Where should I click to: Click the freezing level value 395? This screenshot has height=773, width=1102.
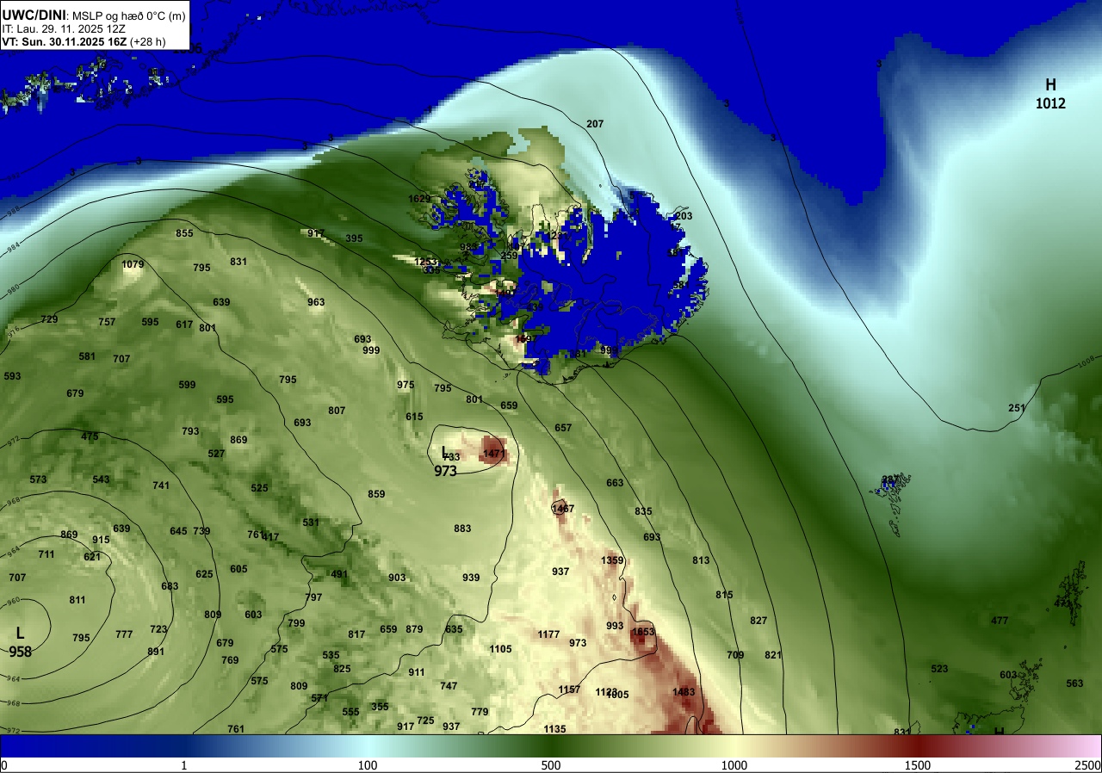(354, 238)
